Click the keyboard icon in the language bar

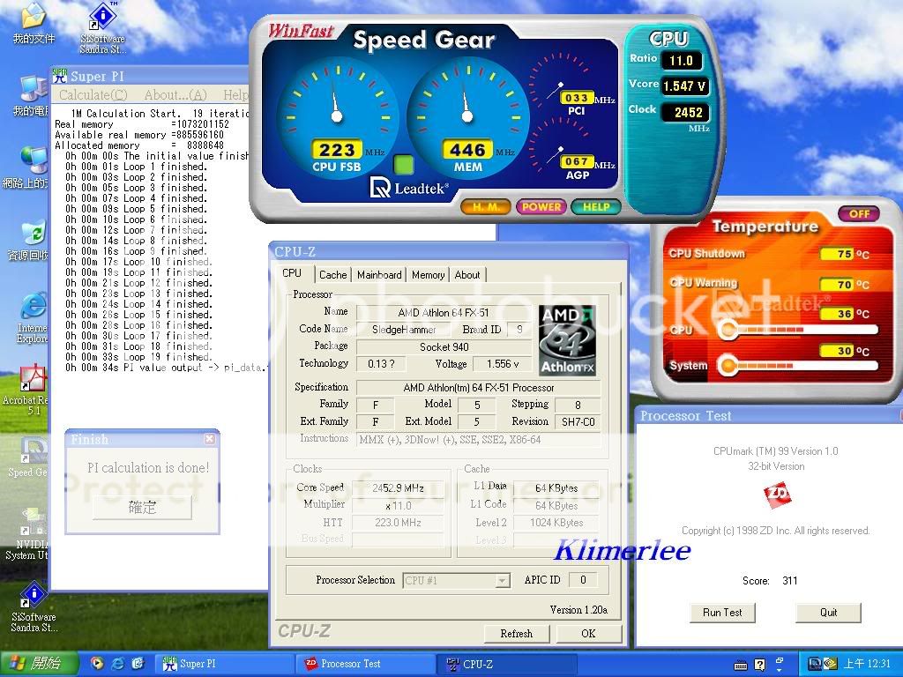click(740, 666)
